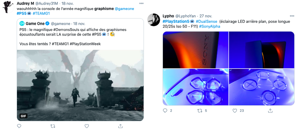Image resolution: width=297 pixels, height=129 pixels.
Task: Open more options menu on Lypho's tweet
Action: tap(292, 16)
